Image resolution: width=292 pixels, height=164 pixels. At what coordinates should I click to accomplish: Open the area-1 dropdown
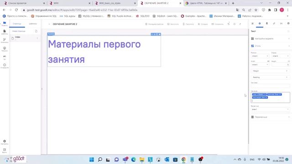coord(271,109)
